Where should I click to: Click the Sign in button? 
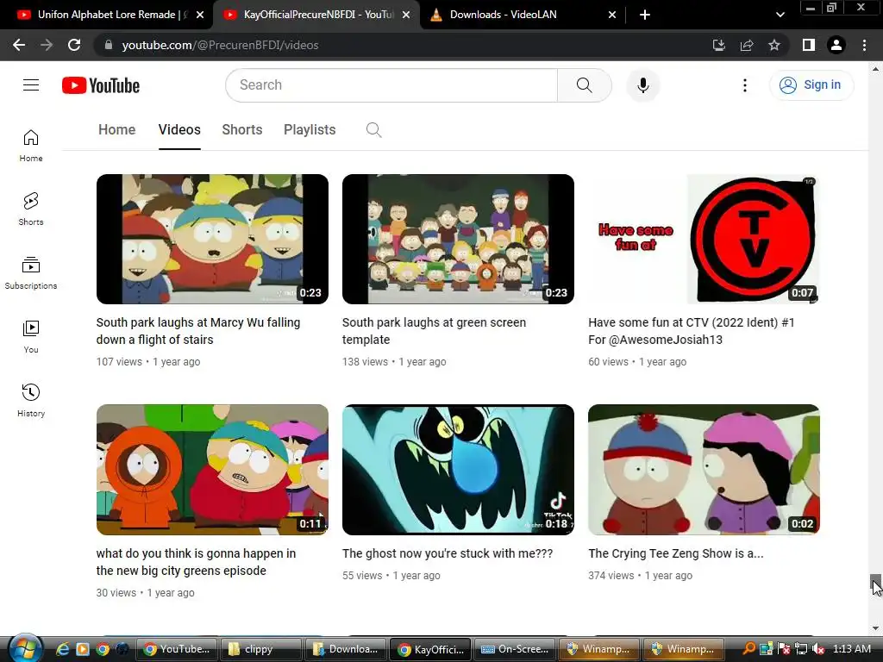pos(811,85)
